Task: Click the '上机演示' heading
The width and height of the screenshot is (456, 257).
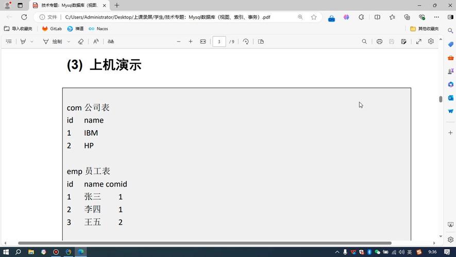Action: click(115, 64)
